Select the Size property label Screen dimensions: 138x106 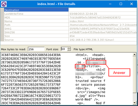coord(7,36)
